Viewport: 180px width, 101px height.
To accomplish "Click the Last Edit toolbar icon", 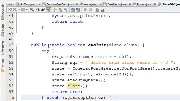I will [x=10, y=10].
